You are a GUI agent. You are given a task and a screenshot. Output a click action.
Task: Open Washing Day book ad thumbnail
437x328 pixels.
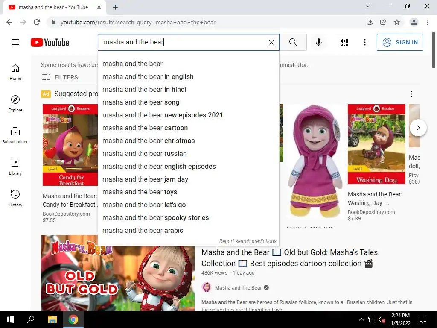(x=376, y=144)
